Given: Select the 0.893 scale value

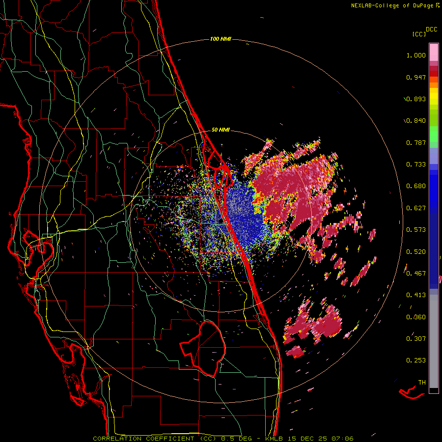Looking at the screenshot, I should click(x=416, y=99).
